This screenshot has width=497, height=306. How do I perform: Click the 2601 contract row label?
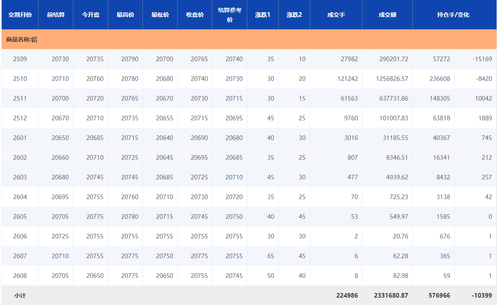click(x=20, y=138)
